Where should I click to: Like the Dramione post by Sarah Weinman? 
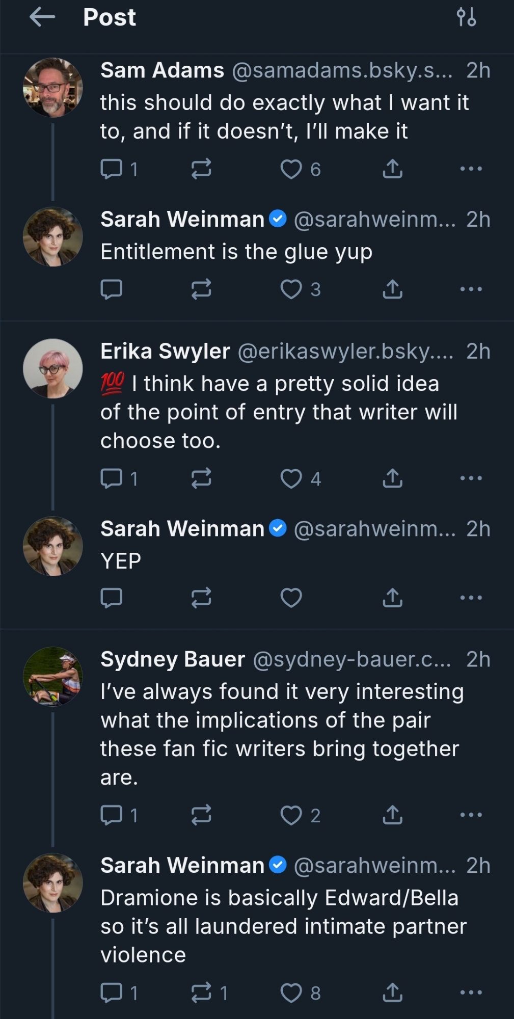click(291, 993)
